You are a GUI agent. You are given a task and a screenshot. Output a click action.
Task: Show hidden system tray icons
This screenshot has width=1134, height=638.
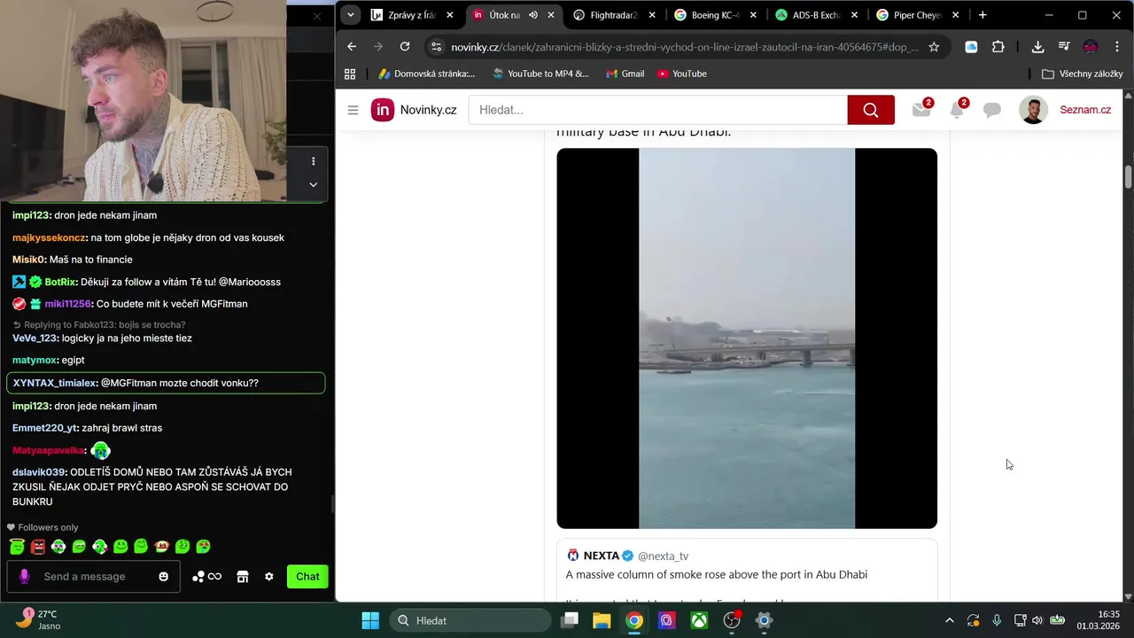[950, 620]
